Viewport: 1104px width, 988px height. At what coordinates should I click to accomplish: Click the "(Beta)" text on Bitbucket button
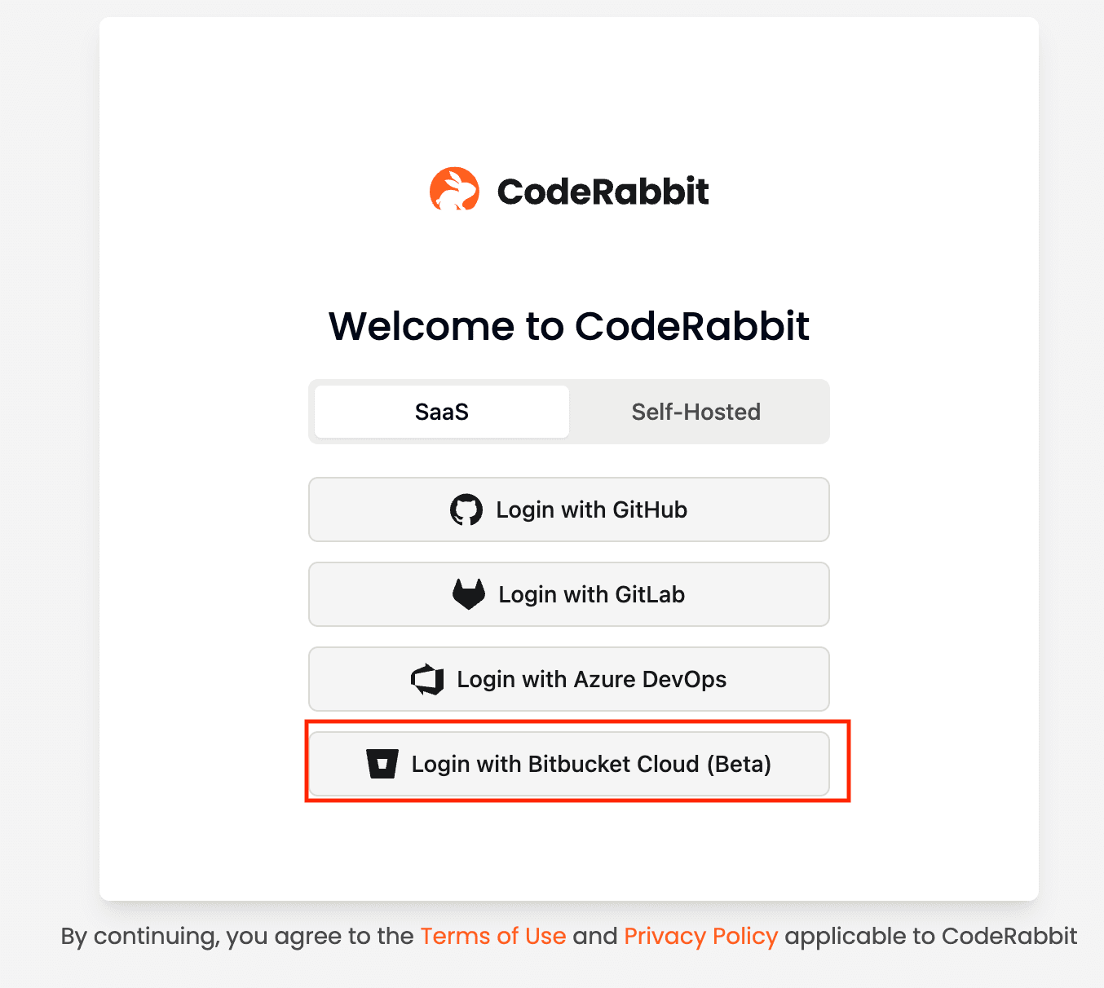pyautogui.click(x=739, y=764)
